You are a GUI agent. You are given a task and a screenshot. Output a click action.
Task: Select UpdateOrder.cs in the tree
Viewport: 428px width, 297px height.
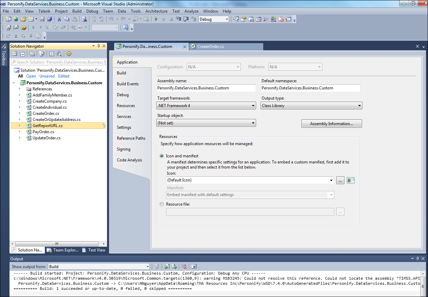[47, 138]
